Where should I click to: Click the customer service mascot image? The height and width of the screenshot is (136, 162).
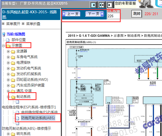(x=146, y=4)
